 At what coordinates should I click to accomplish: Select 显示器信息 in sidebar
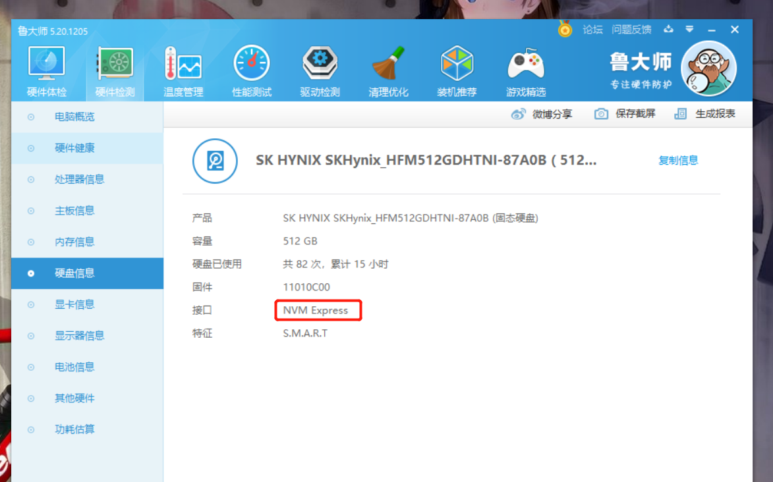pos(87,336)
